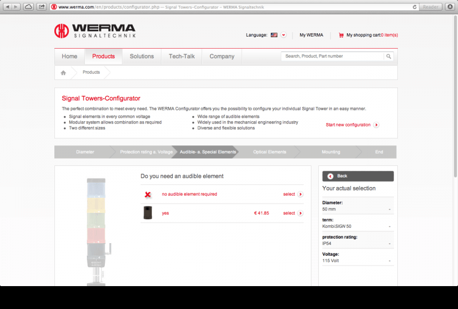Click the Reader button in address bar
The height and width of the screenshot is (309, 458).
click(431, 7)
